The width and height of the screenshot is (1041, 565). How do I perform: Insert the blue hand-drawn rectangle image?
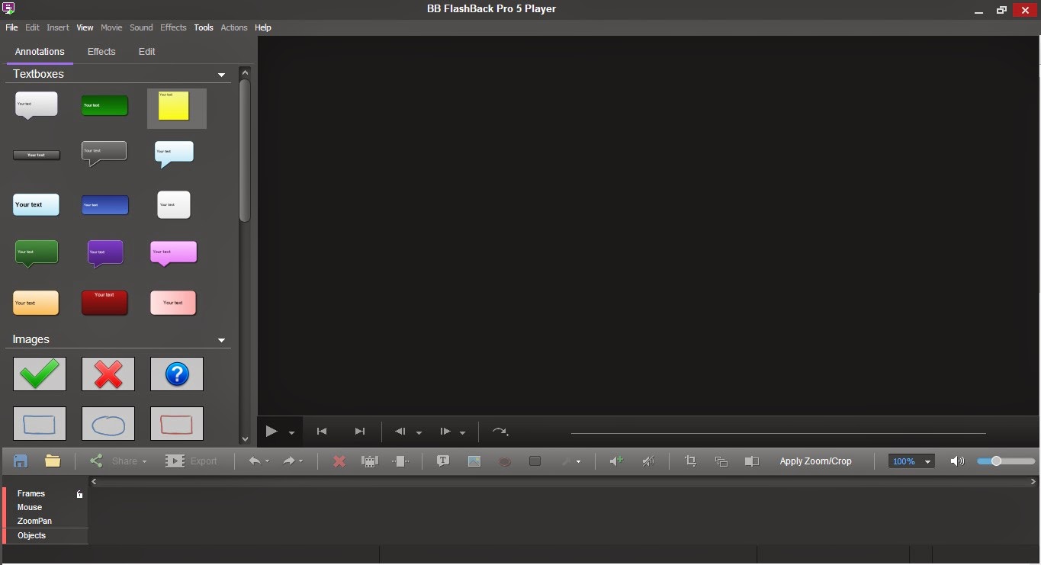[x=40, y=424]
